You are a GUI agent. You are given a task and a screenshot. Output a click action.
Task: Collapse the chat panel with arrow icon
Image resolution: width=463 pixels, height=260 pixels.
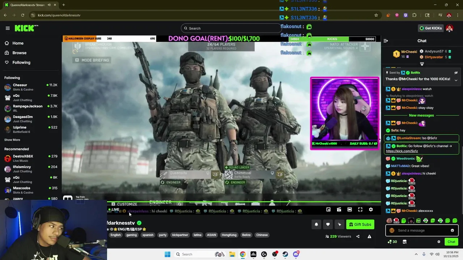tap(386, 41)
